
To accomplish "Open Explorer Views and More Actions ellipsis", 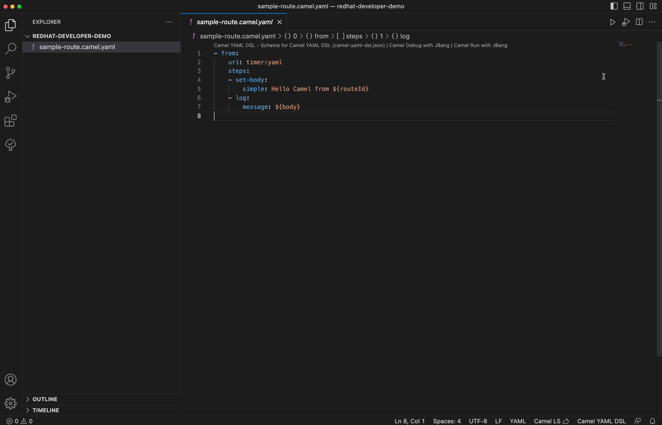I will pyautogui.click(x=169, y=22).
